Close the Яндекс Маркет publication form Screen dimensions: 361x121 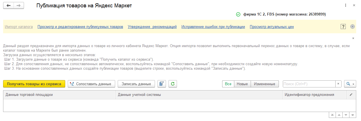[354, 5]
